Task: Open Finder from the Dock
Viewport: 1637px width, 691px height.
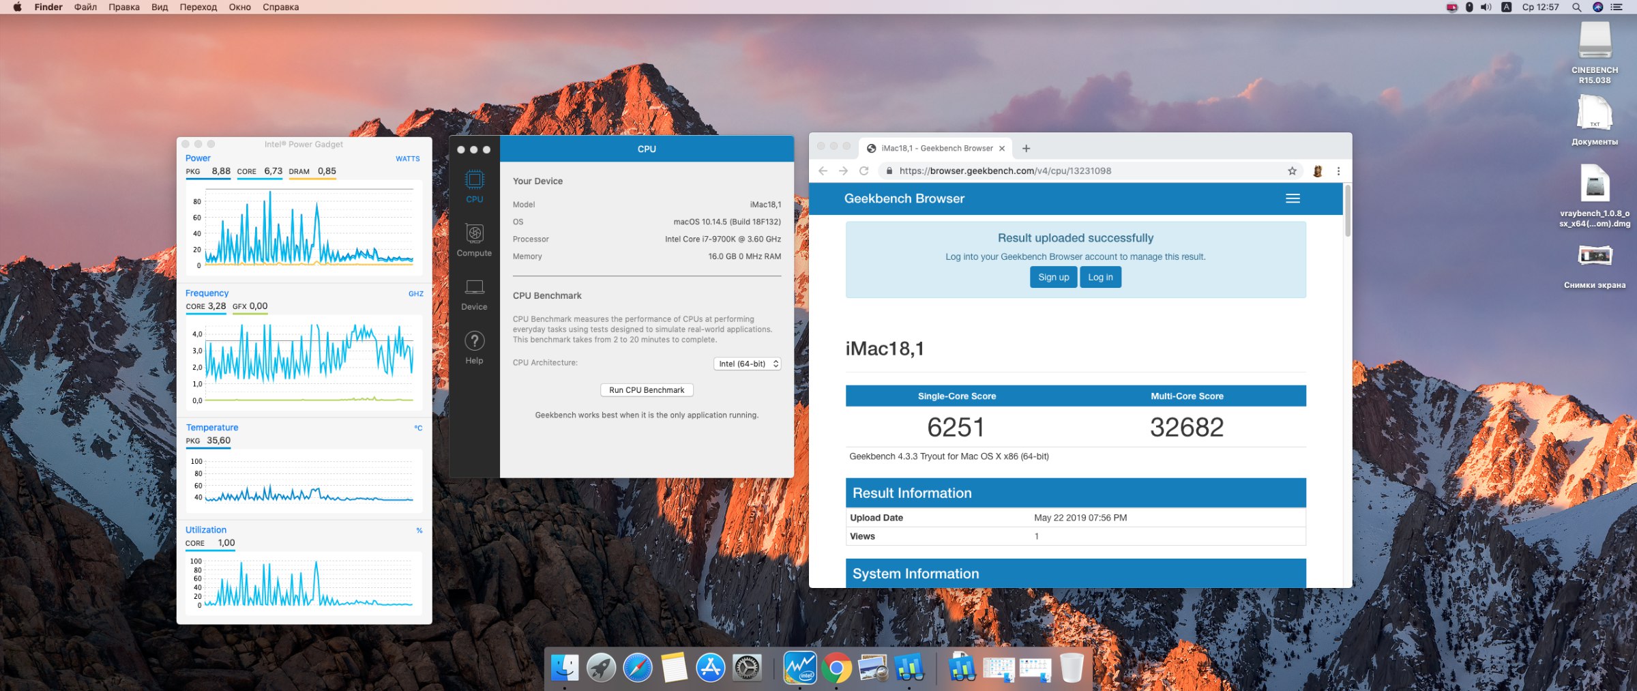Action: tap(565, 668)
